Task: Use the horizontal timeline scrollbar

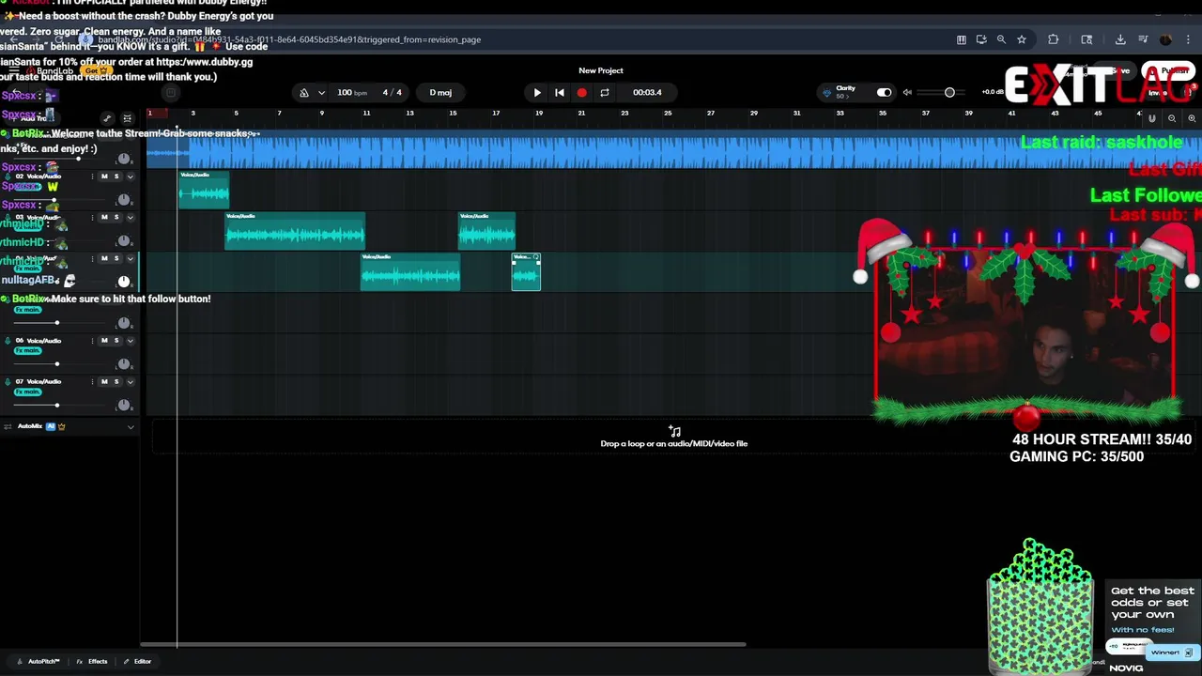Action: tap(443, 644)
